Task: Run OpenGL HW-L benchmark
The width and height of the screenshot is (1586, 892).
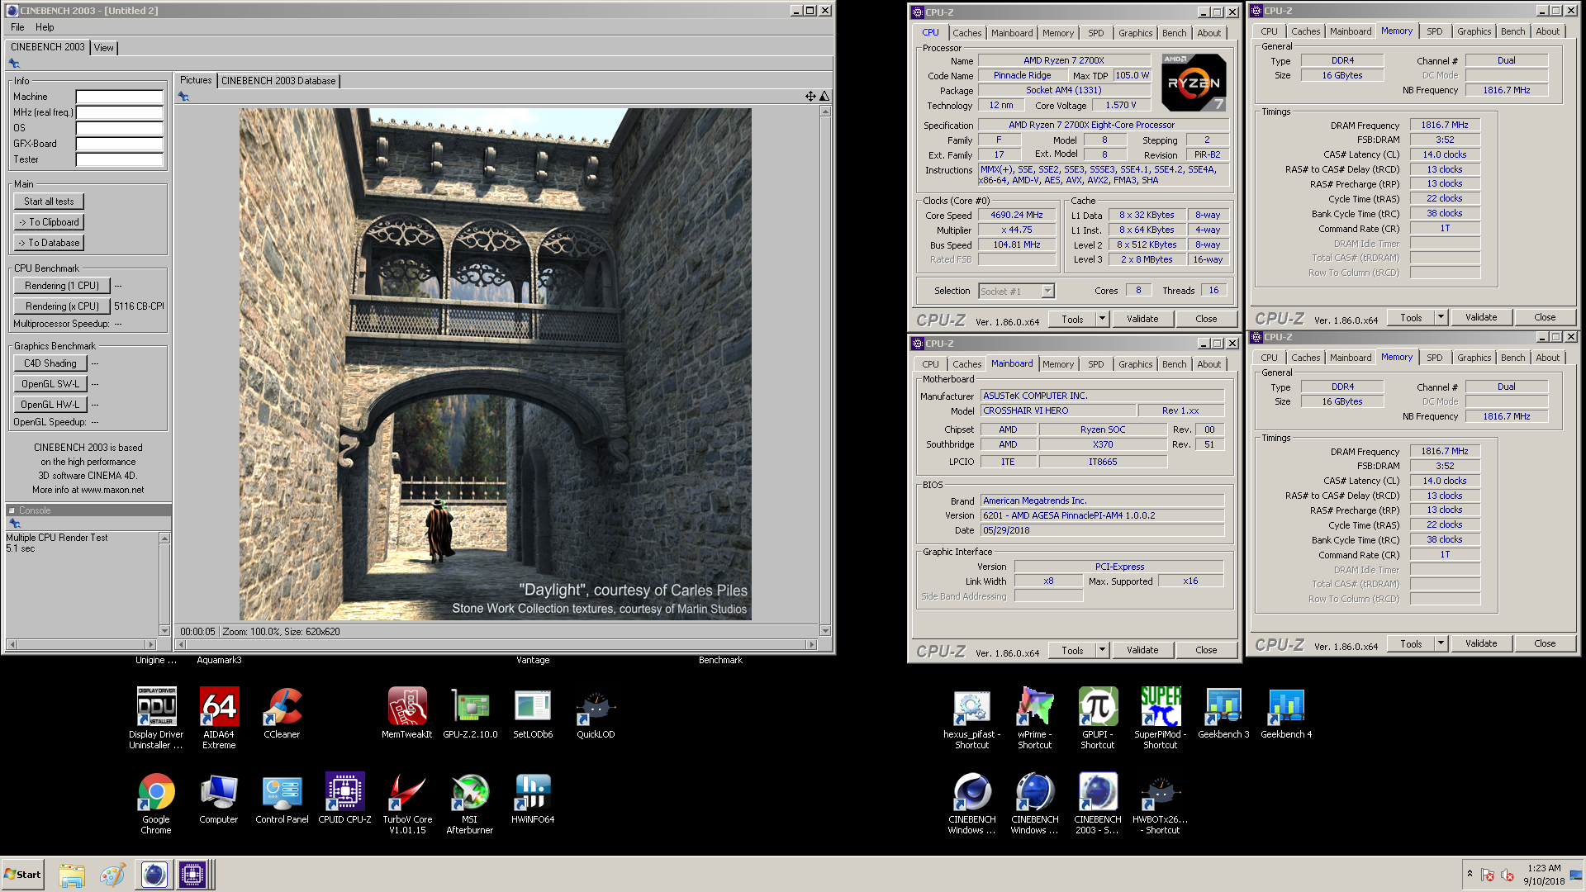Action: pyautogui.click(x=50, y=405)
